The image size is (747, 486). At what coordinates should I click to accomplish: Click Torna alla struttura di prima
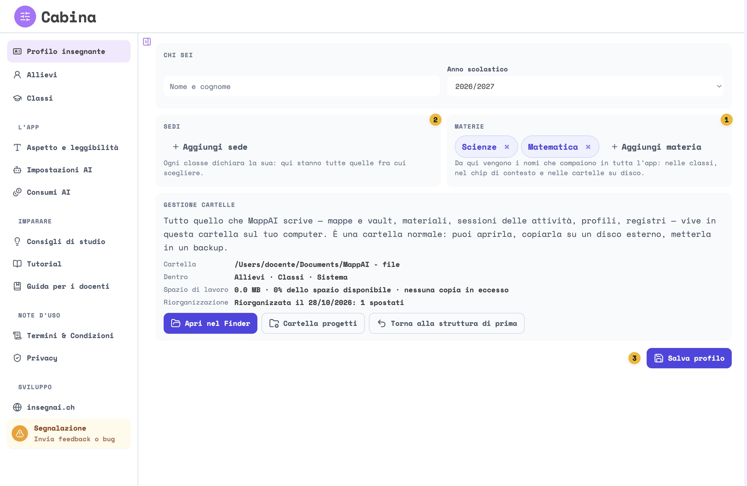click(x=447, y=323)
